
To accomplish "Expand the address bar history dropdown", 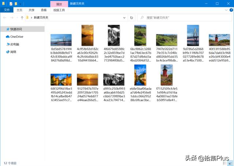I will coord(125,18).
